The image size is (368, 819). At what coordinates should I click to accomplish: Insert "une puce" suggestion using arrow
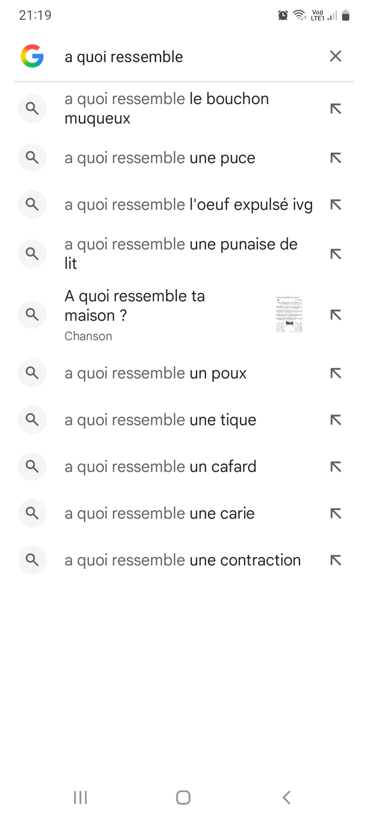336,158
